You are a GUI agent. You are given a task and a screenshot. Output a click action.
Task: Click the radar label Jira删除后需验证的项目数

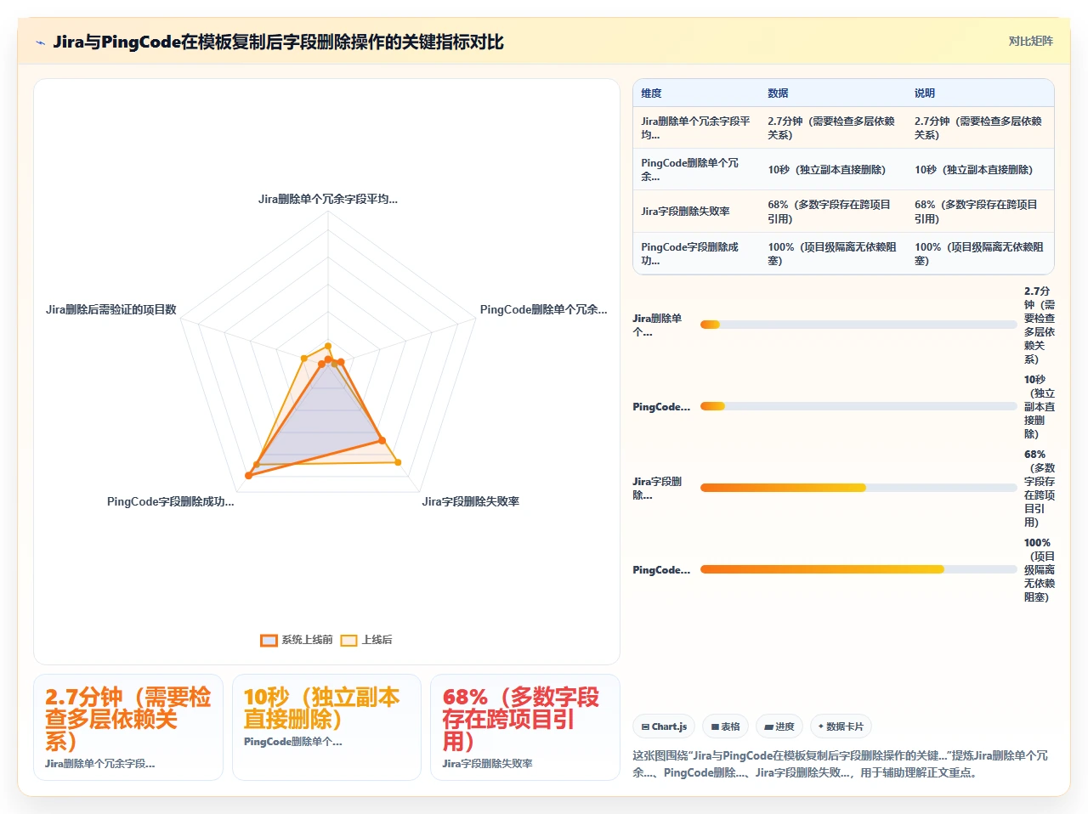pos(111,309)
